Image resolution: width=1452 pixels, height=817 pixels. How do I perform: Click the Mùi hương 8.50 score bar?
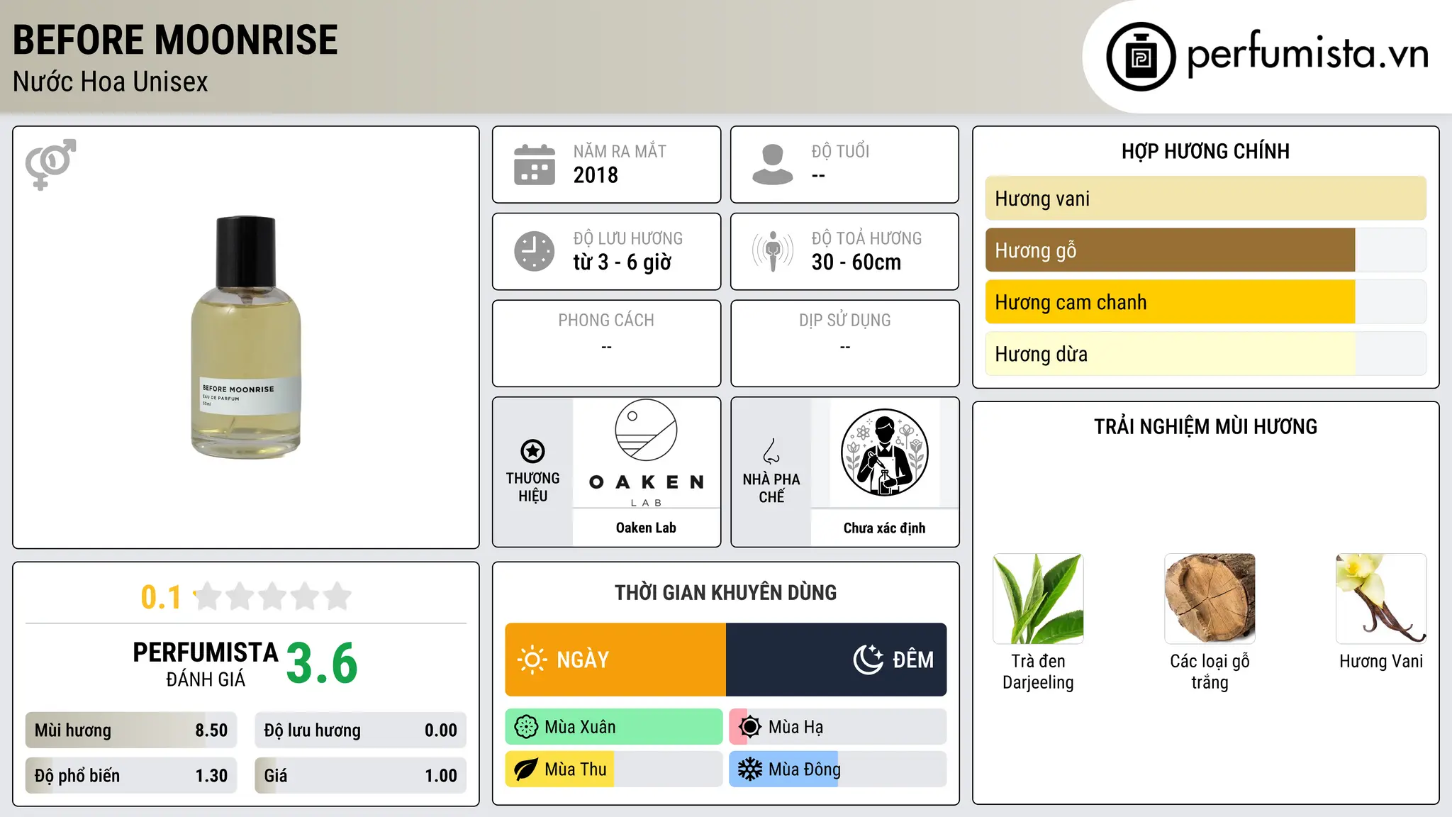pos(131,730)
